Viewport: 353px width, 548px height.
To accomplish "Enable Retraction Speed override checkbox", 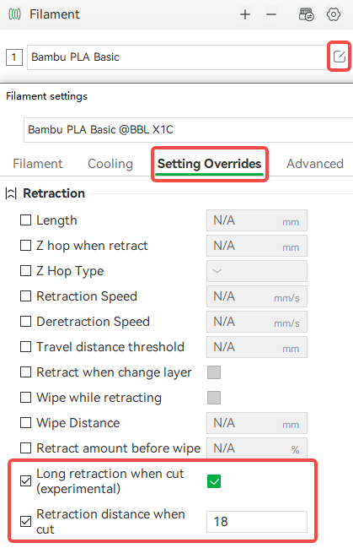I will pyautogui.click(x=25, y=296).
